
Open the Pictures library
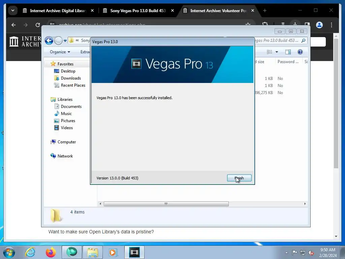point(68,121)
